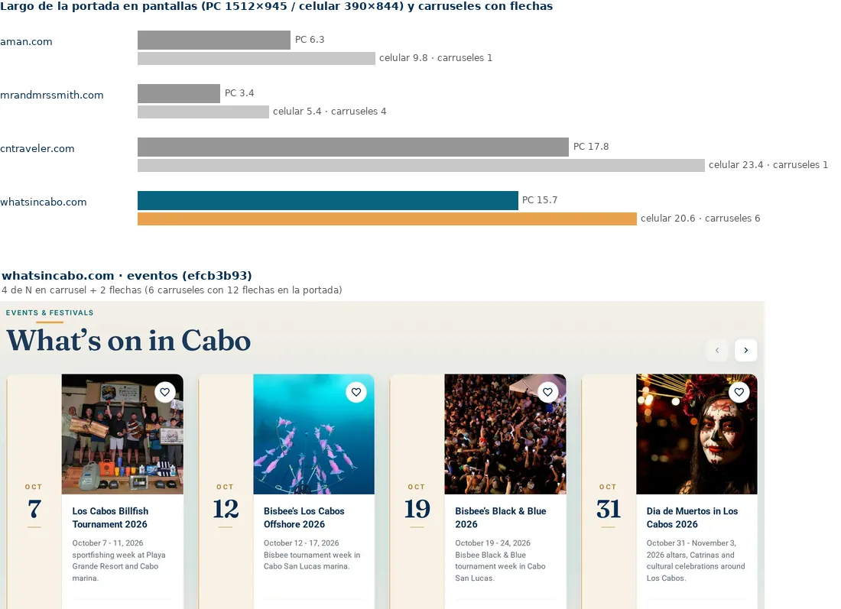Open Dia de Muertos in Los Cabos title
The height and width of the screenshot is (609, 841).
(x=692, y=518)
